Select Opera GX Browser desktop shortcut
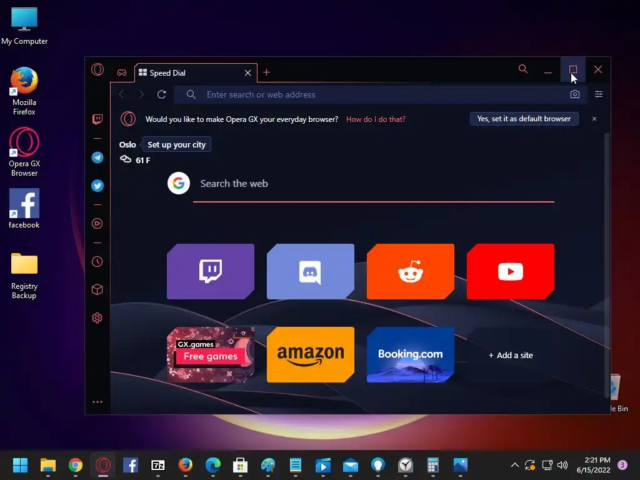This screenshot has width=640, height=480. (24, 152)
